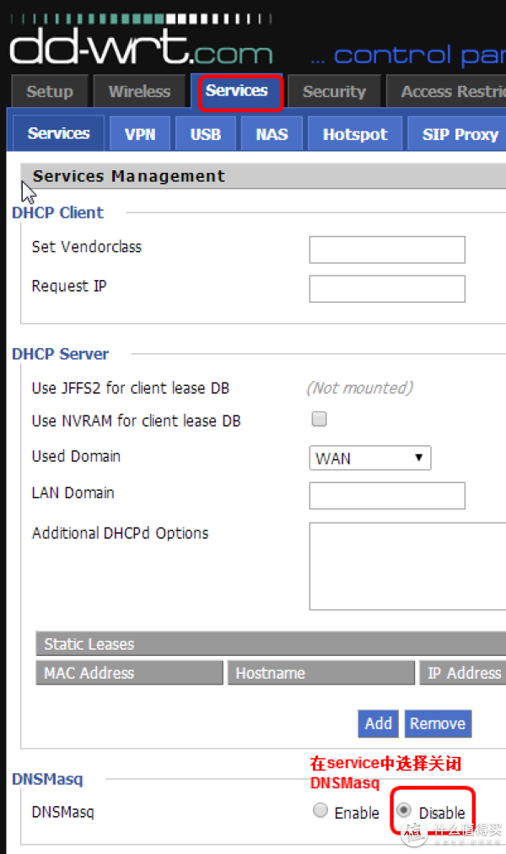Click the Set Vendorclass input field
This screenshot has height=854, width=506.
tap(387, 250)
